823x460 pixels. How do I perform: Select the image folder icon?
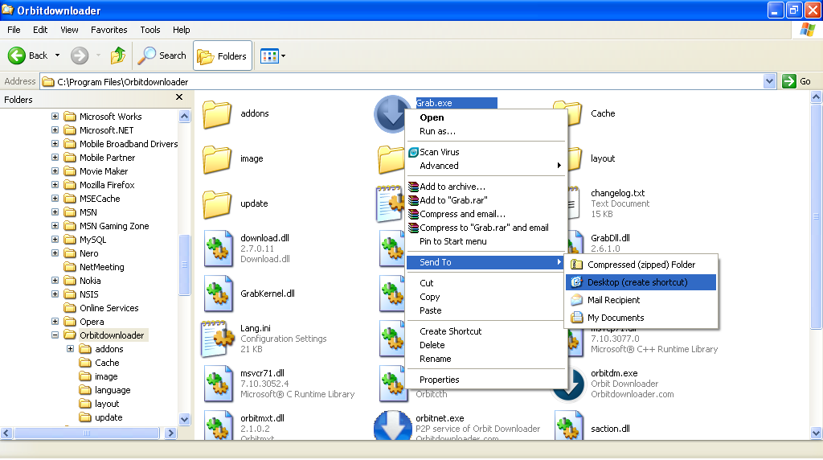click(217, 158)
